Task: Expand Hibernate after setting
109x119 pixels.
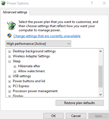Action: pos(15,66)
